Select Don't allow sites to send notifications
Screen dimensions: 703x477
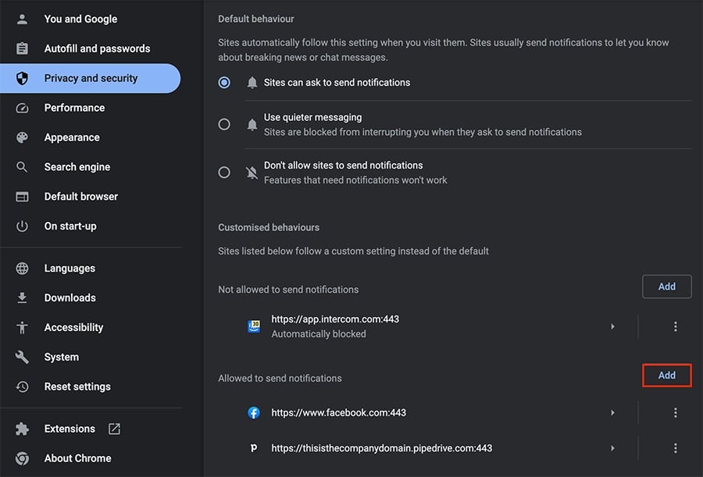224,172
